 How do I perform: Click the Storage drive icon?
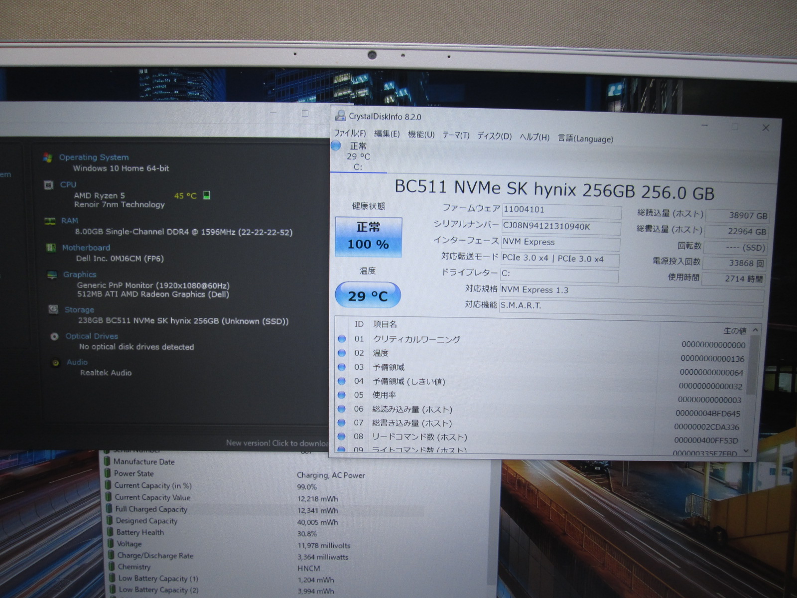click(53, 310)
